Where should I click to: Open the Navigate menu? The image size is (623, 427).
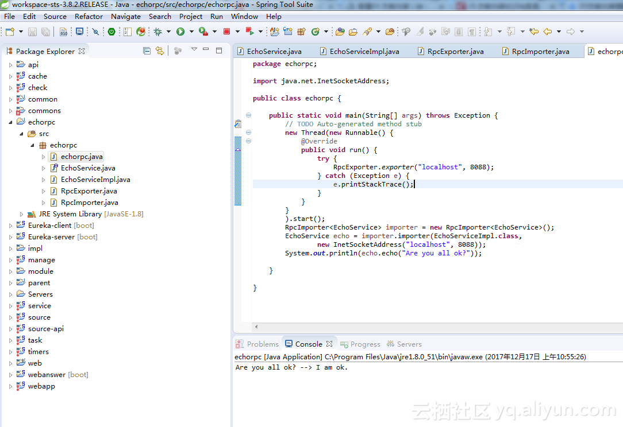[125, 16]
